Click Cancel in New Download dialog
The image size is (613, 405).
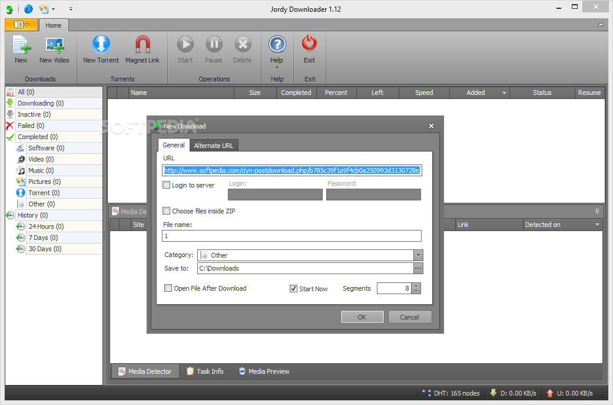coord(410,317)
